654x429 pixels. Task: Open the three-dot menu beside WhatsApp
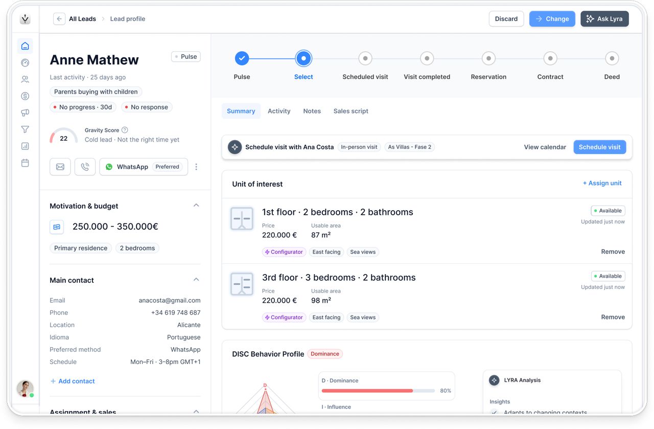coord(196,167)
